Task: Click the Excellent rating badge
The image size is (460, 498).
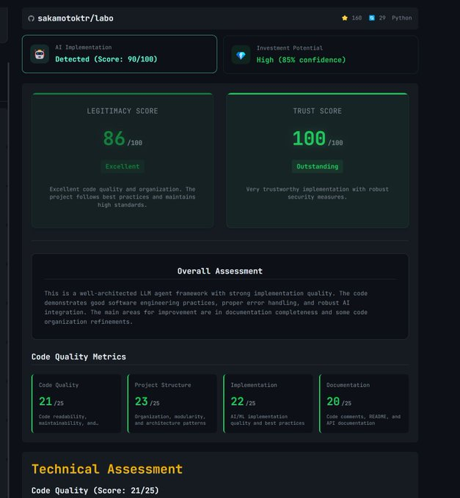Action: pyautogui.click(x=123, y=166)
